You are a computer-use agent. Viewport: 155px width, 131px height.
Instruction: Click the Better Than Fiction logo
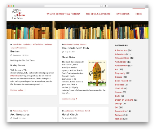pos(18,14)
